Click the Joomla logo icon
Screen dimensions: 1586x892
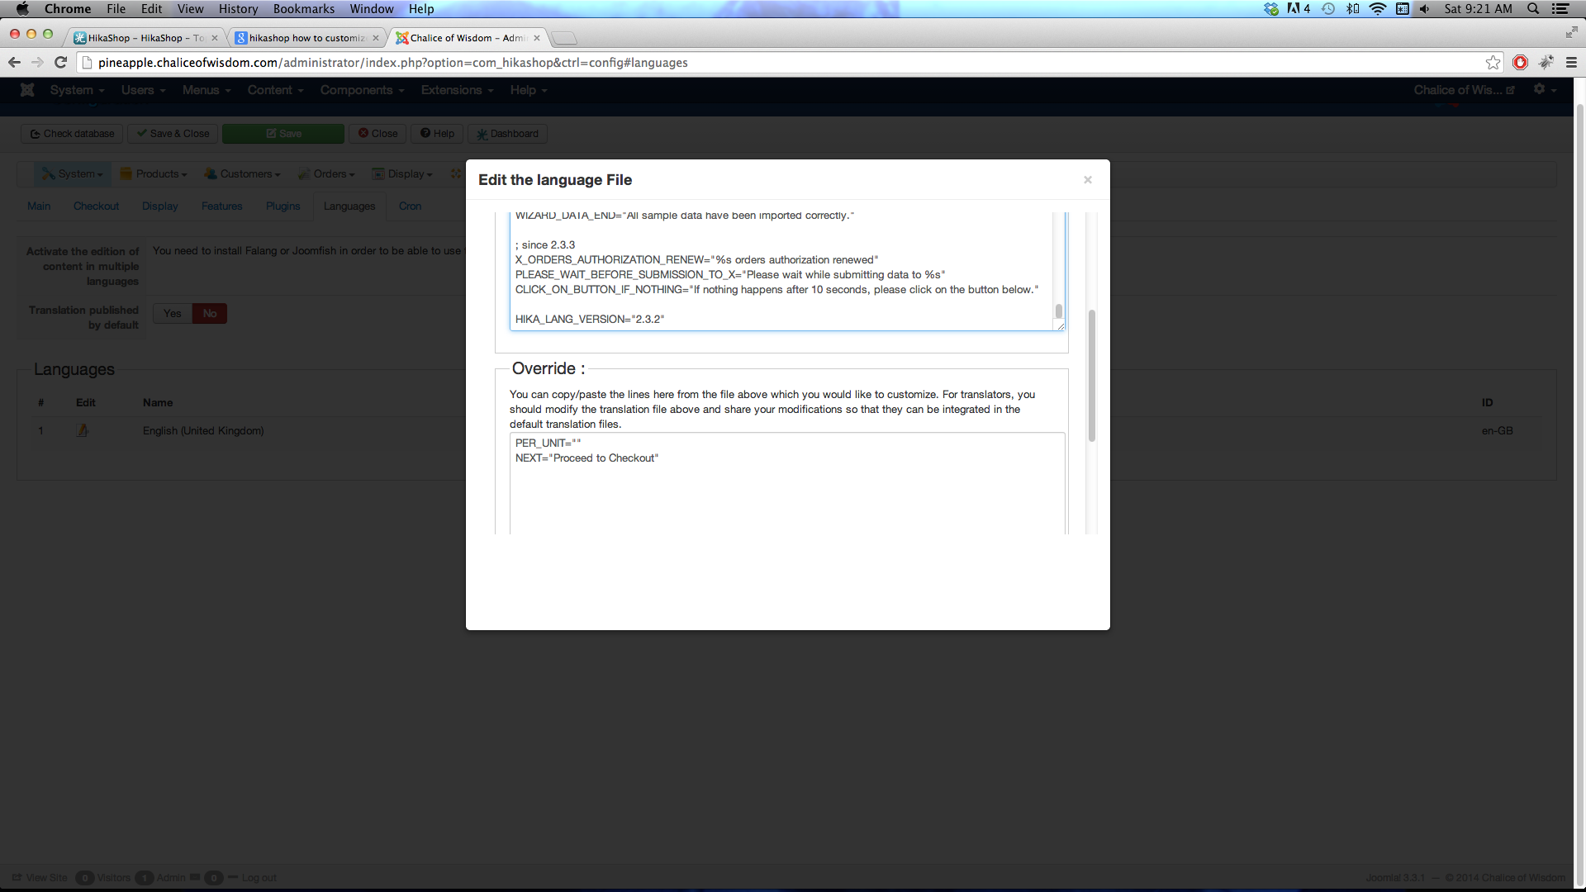[x=27, y=90]
